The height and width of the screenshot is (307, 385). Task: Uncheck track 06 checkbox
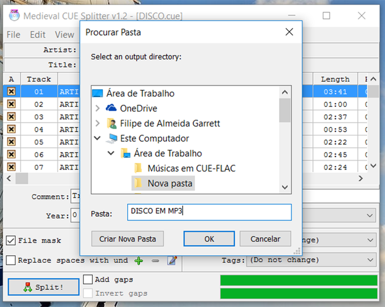tap(11, 154)
